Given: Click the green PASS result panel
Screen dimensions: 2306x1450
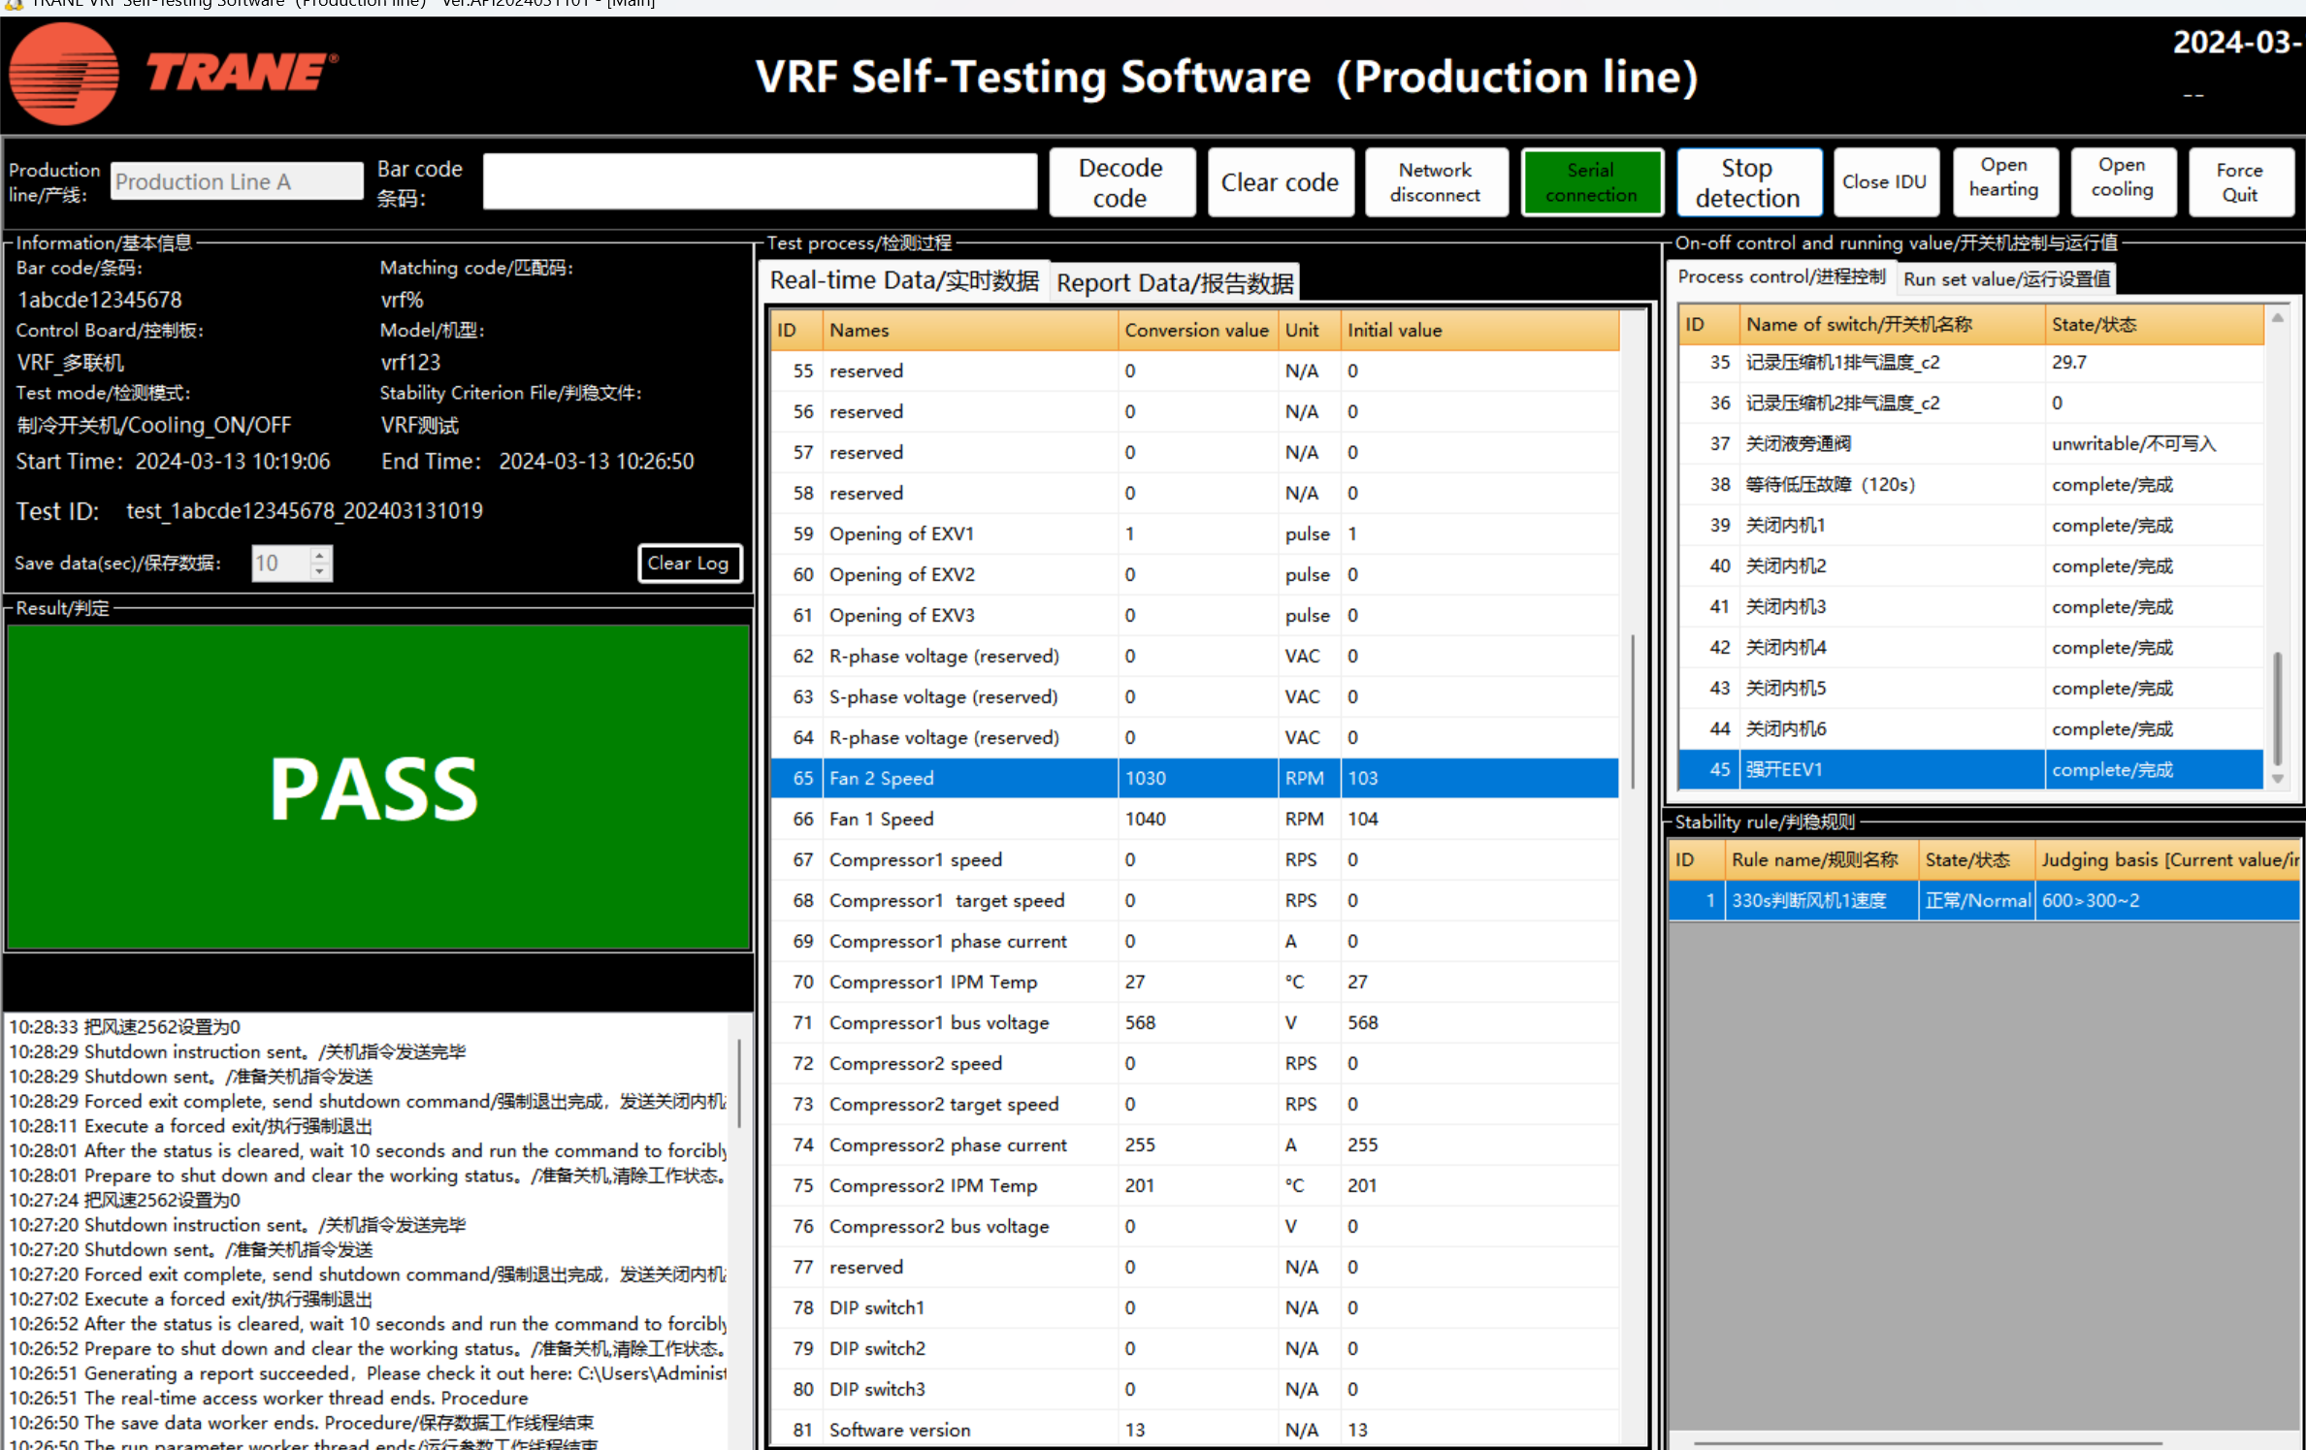Looking at the screenshot, I should [377, 788].
